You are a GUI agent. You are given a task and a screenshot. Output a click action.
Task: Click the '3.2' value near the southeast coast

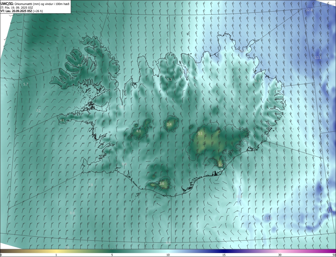[x=220, y=165]
